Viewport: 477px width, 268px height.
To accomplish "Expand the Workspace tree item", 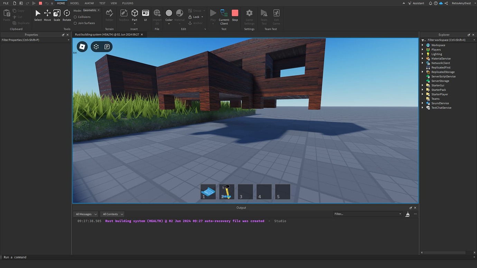I will [x=422, y=45].
